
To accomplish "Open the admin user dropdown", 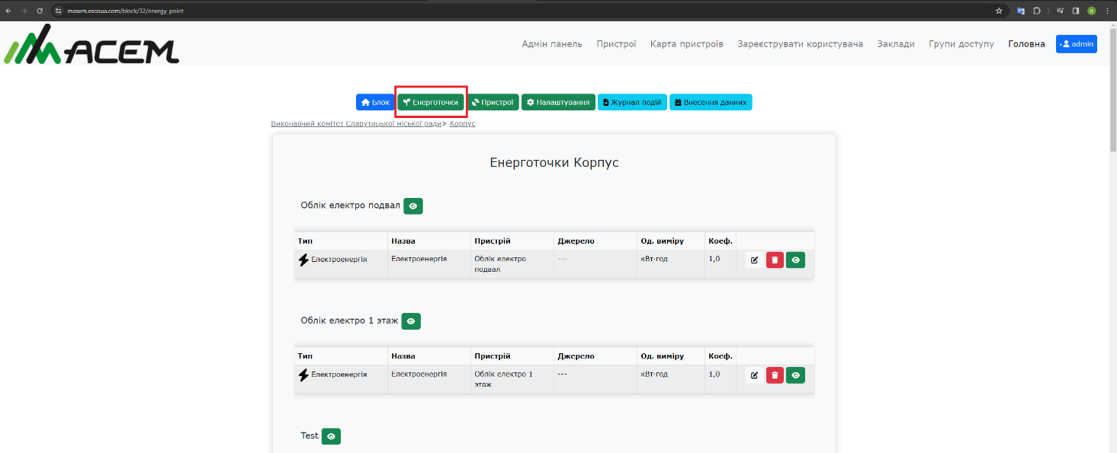I will [1076, 44].
